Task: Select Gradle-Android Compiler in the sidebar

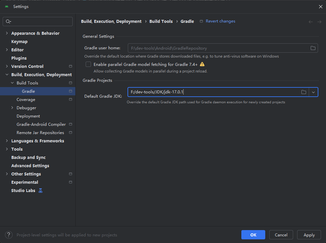Action: point(41,124)
